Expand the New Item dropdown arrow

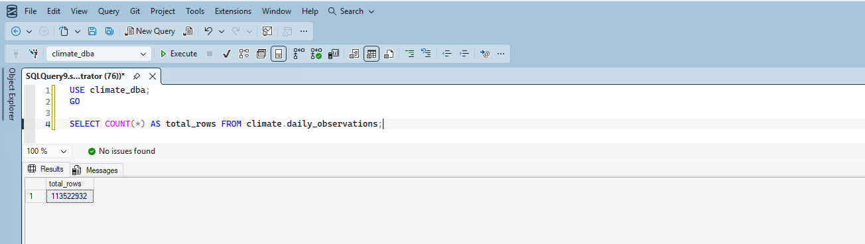click(78, 31)
